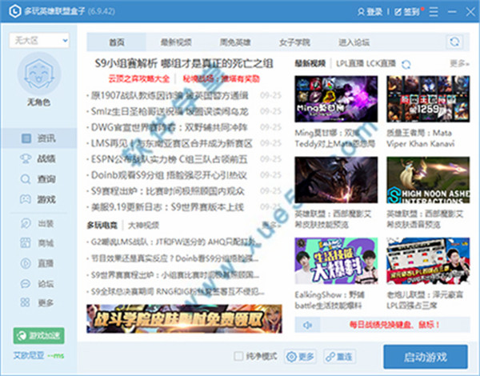Click the green 游戏加速 button

[38, 335]
